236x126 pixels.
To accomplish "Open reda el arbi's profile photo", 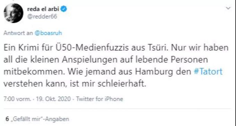I will [x=14, y=13].
